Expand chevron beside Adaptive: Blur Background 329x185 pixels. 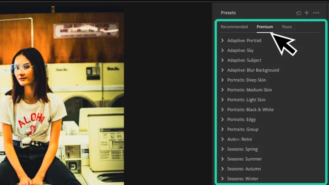coord(222,70)
